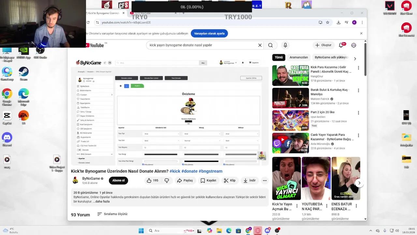Like the video with 195 likes
Screen dimensions: 417x235
[x=152, y=180]
